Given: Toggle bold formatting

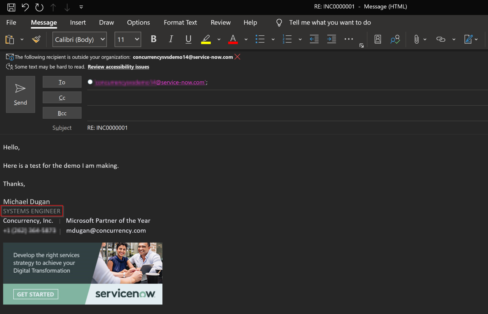Looking at the screenshot, I should pyautogui.click(x=153, y=39).
